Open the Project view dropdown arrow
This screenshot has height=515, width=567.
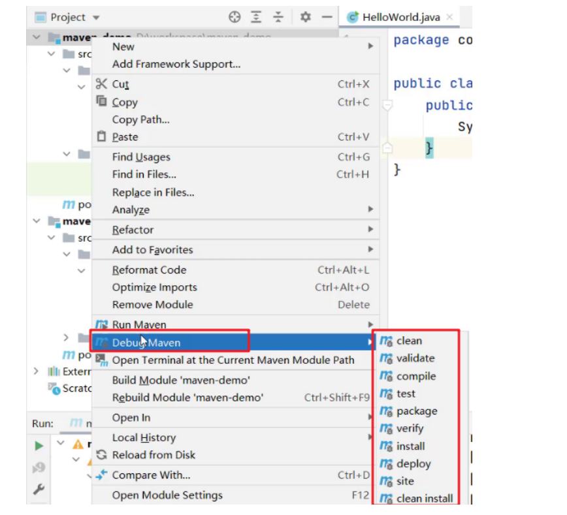click(x=96, y=18)
